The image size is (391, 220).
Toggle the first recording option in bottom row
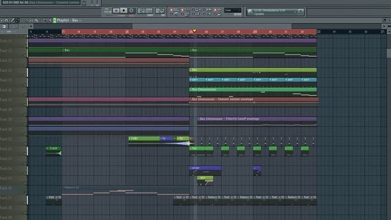pos(171,14)
